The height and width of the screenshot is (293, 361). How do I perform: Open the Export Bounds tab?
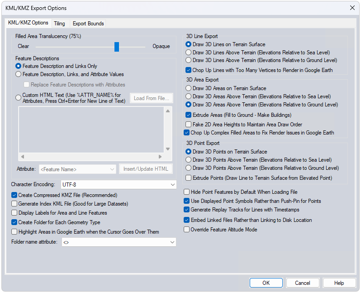pos(88,24)
